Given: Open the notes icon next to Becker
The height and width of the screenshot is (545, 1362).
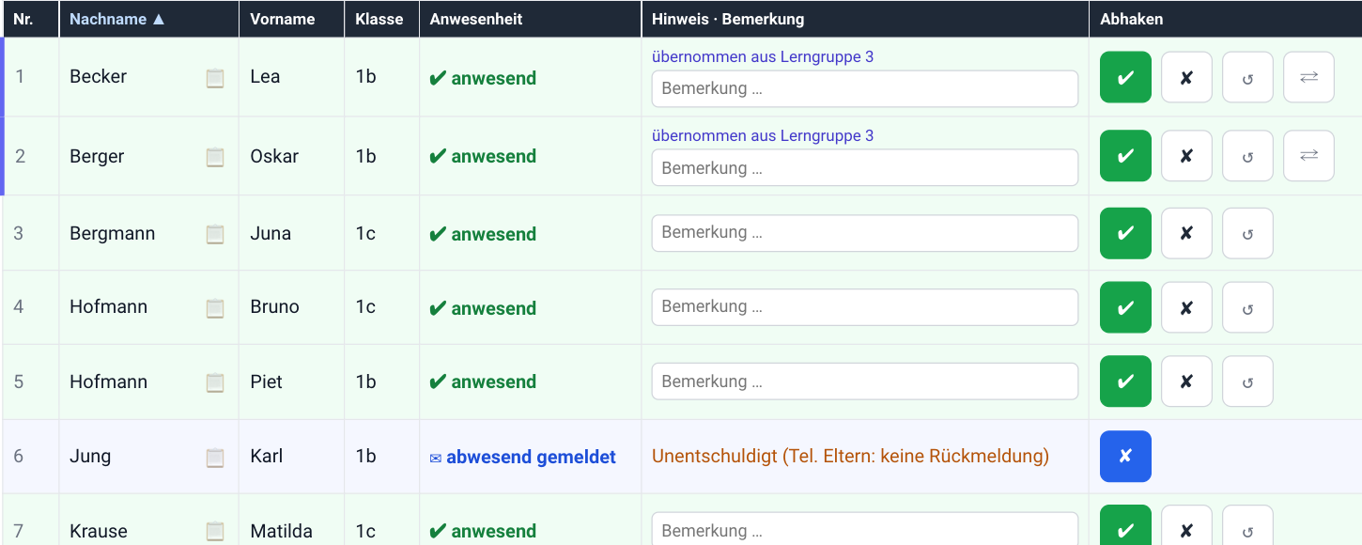Looking at the screenshot, I should (x=215, y=78).
